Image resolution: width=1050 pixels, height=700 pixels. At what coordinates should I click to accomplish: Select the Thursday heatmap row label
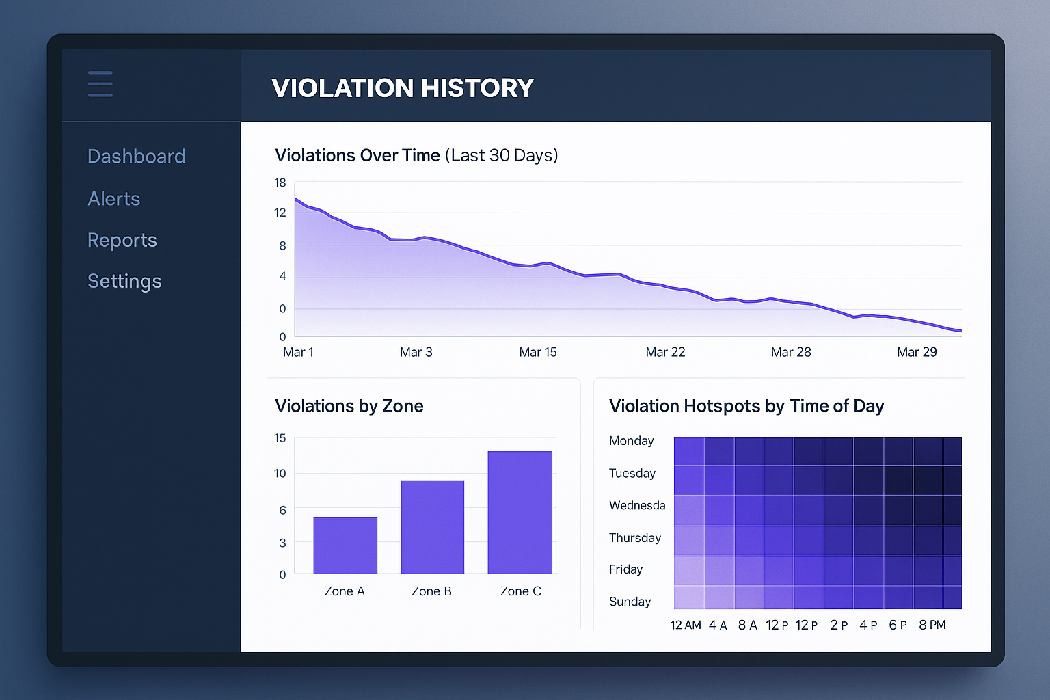point(634,538)
